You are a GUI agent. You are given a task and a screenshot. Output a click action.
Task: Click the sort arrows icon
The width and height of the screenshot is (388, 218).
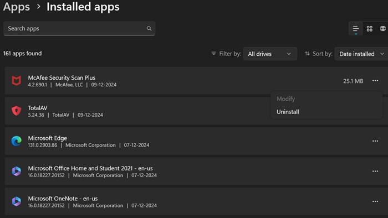pyautogui.click(x=307, y=53)
